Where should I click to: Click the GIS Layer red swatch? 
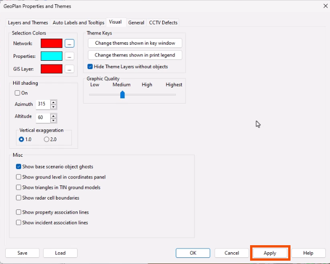[x=52, y=69]
